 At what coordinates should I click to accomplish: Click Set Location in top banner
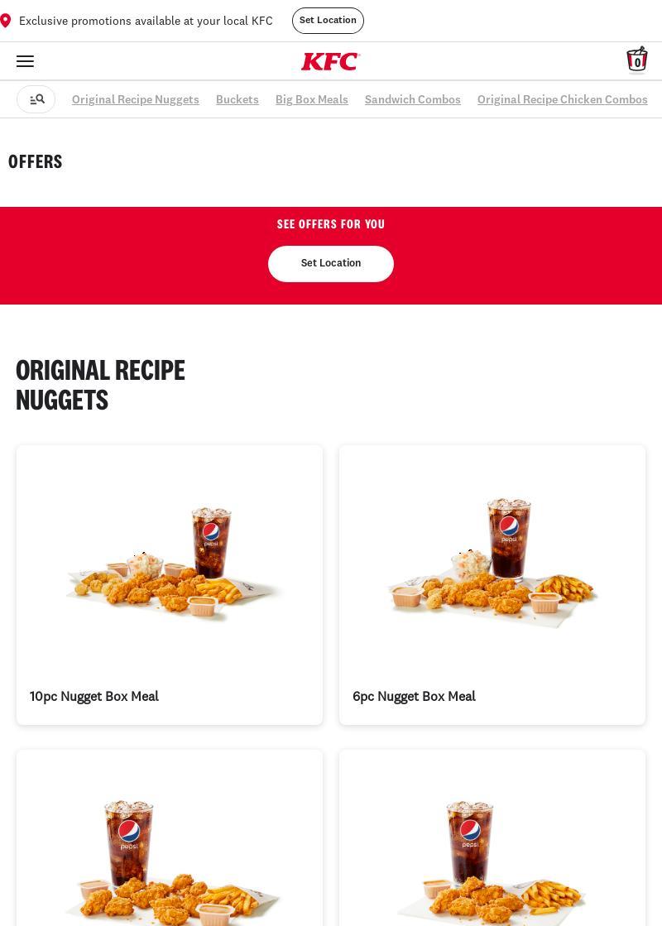[x=328, y=21]
